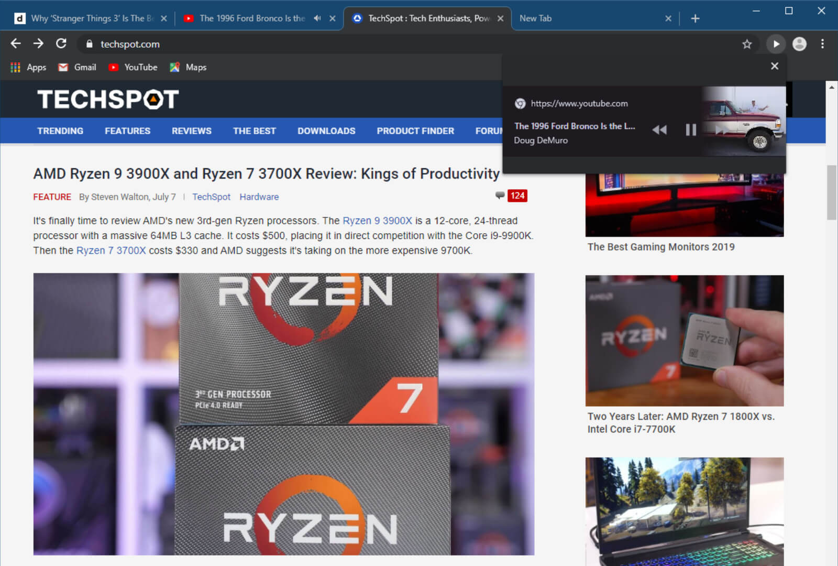Open the REVIEWS section
Viewport: 838px width, 566px height.
pos(192,131)
